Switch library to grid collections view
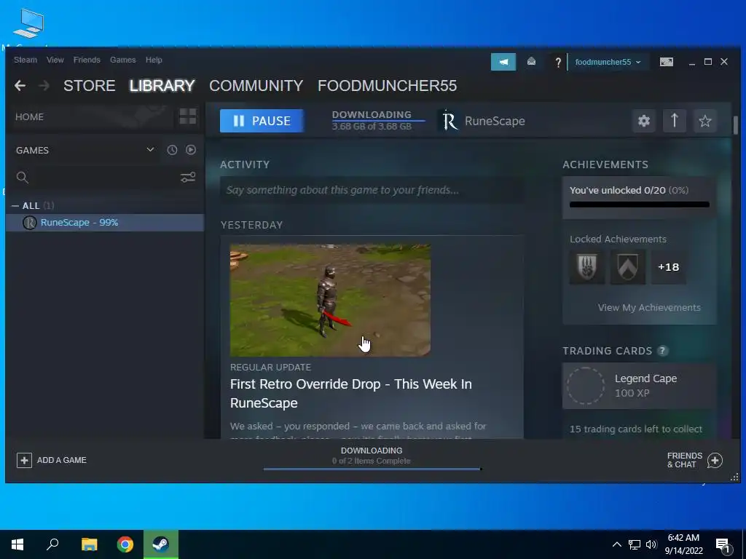Image resolution: width=746 pixels, height=559 pixels. [188, 116]
